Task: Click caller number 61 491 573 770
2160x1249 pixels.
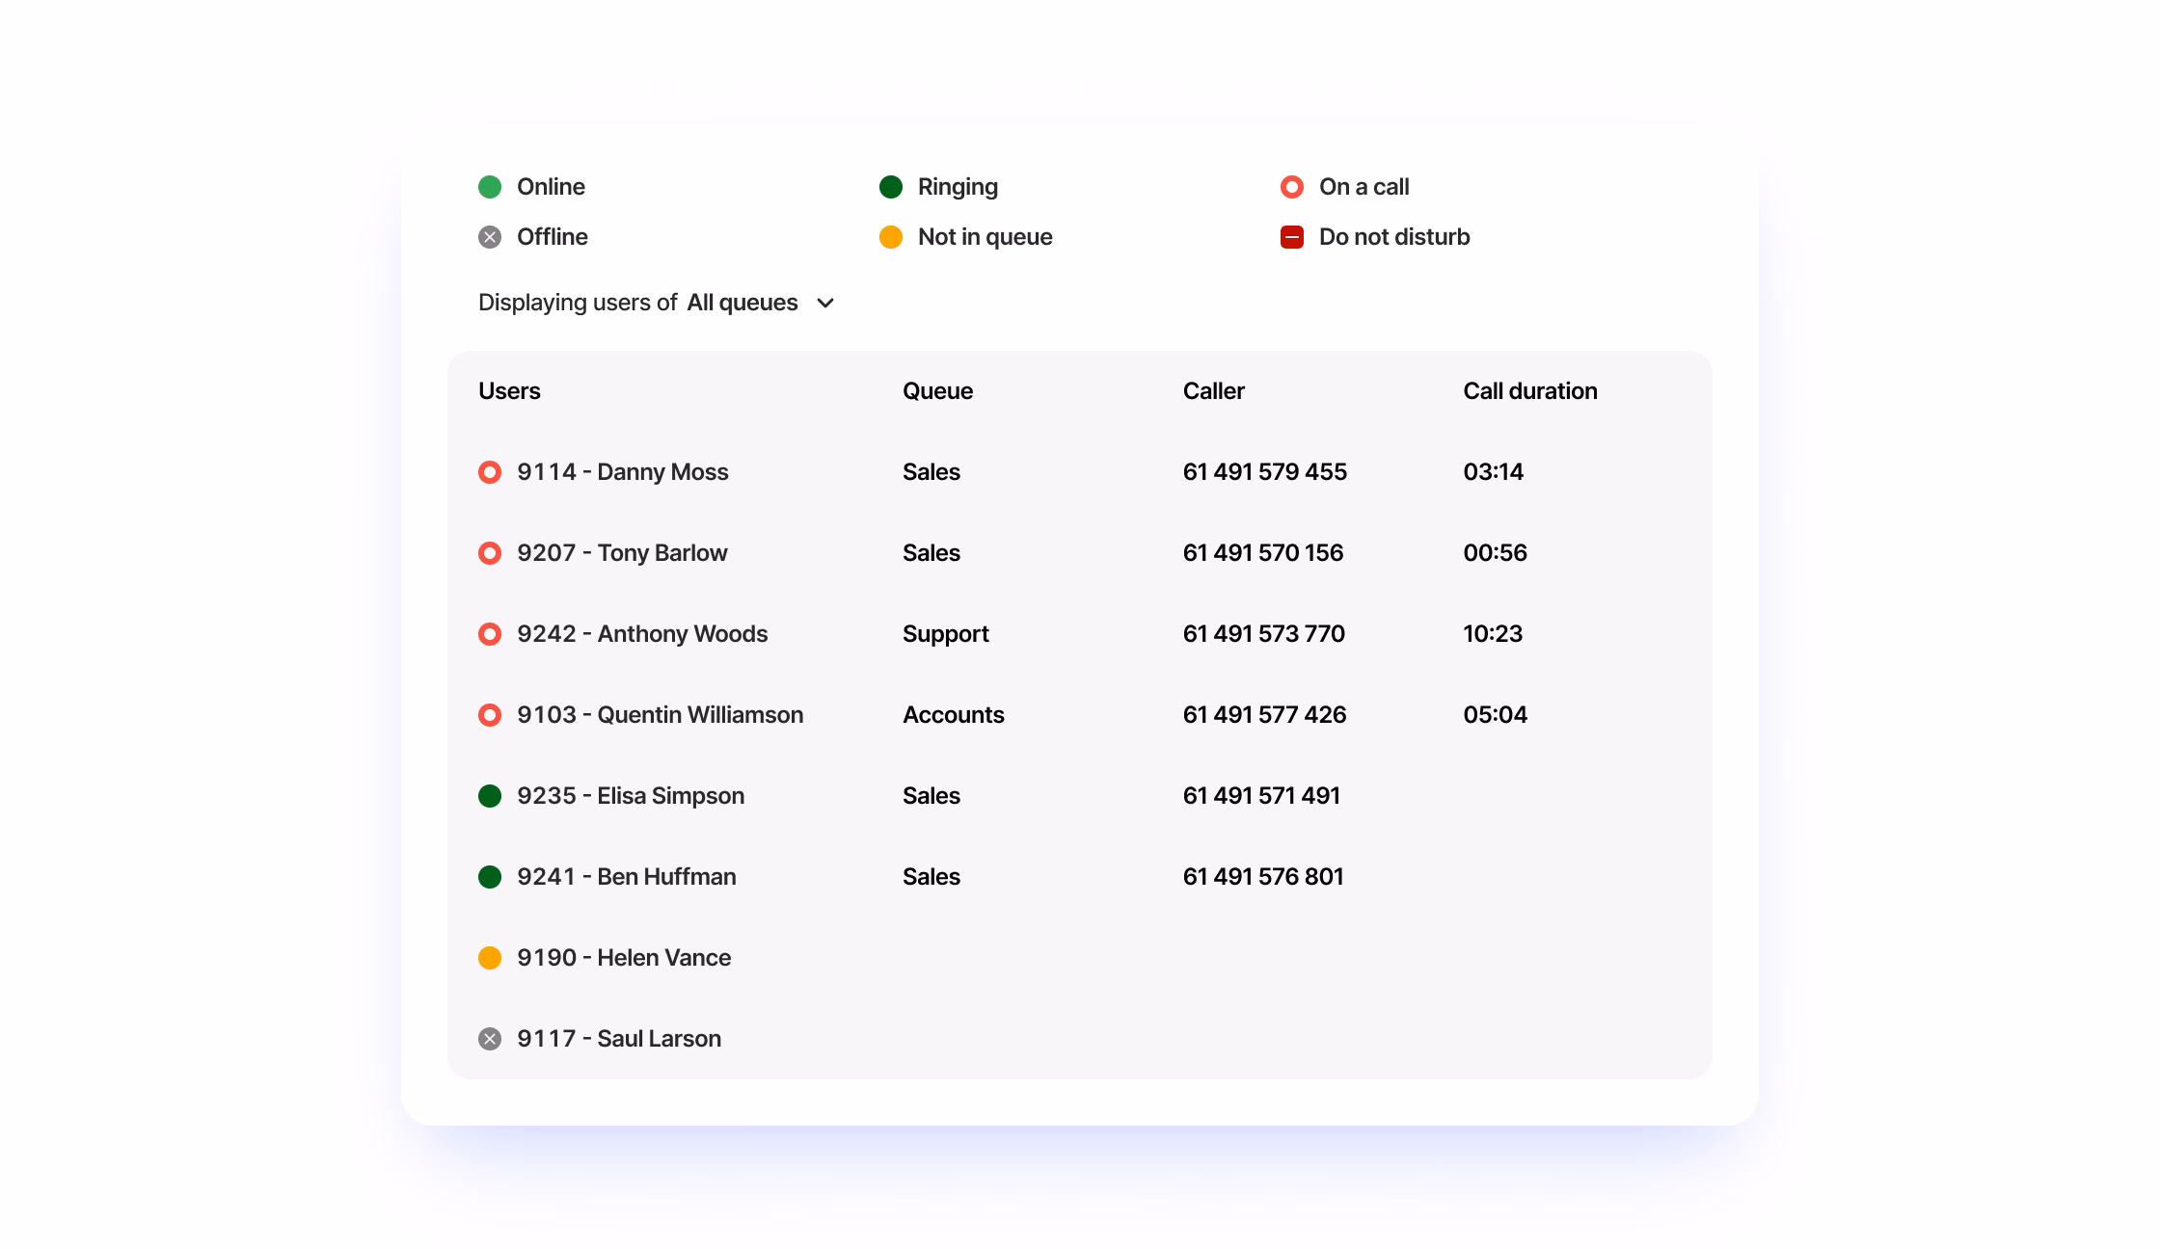Action: [1264, 634]
